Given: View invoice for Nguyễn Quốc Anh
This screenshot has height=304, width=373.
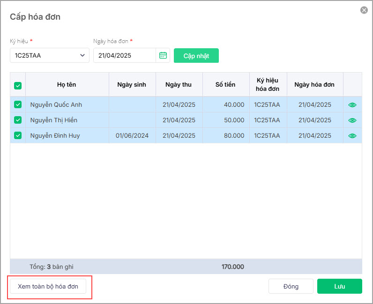Looking at the screenshot, I should click(352, 104).
